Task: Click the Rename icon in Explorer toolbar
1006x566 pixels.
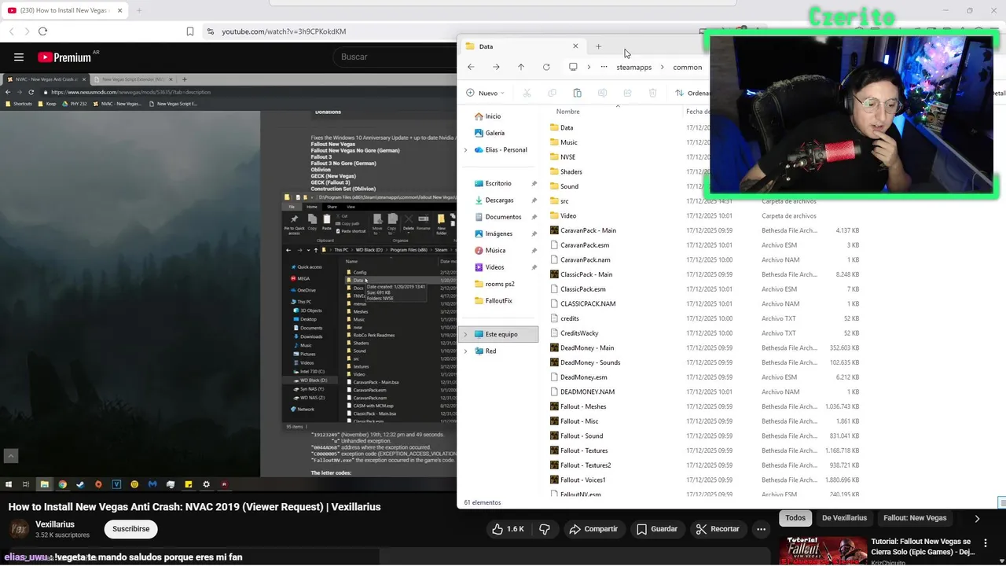Action: click(x=602, y=93)
